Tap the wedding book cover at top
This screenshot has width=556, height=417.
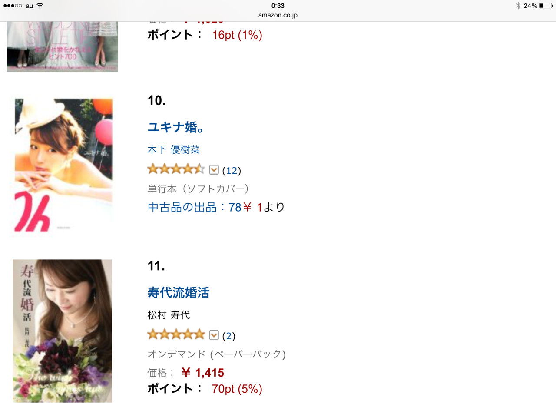tap(62, 46)
